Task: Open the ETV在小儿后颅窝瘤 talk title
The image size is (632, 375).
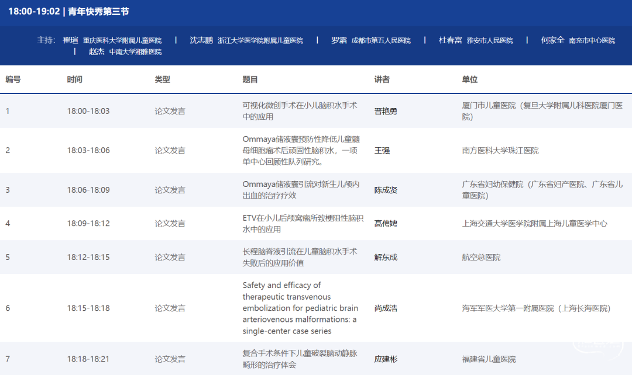Action: 303,224
